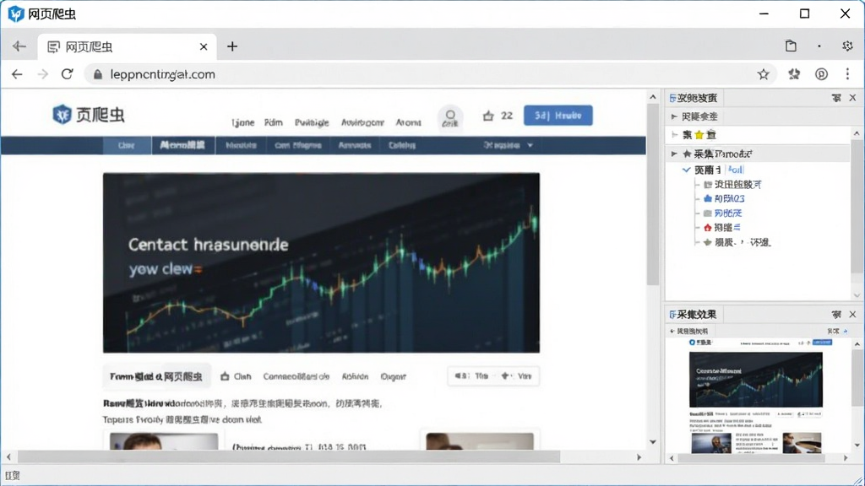Open the profile icon in the address bar
This screenshot has height=486, width=865.
[821, 74]
